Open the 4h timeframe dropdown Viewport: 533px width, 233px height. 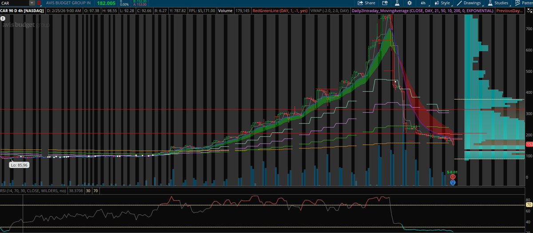(423, 3)
